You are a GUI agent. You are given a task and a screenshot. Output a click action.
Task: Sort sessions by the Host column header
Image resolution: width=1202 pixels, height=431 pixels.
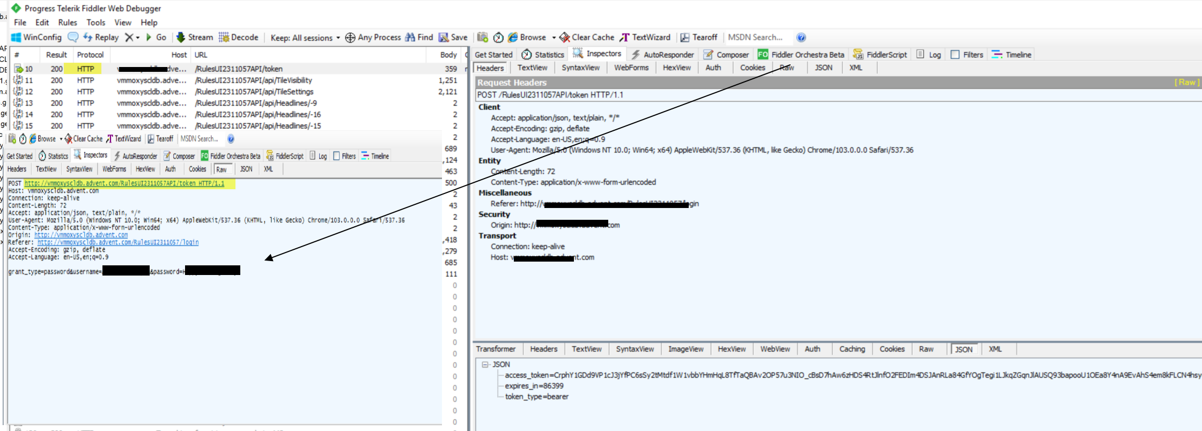(150, 55)
